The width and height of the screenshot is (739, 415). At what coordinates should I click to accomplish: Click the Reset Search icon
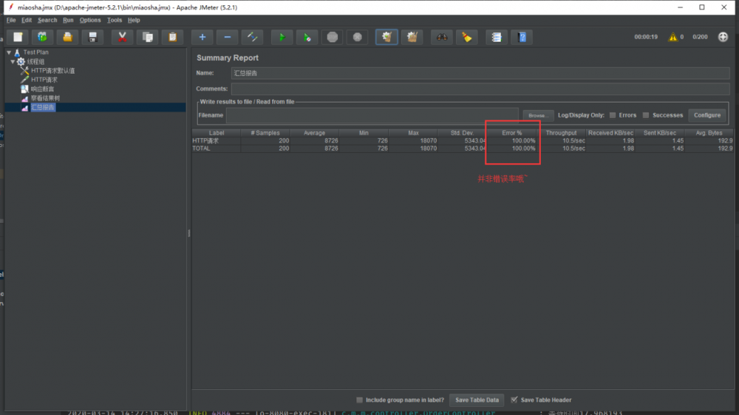[466, 37]
